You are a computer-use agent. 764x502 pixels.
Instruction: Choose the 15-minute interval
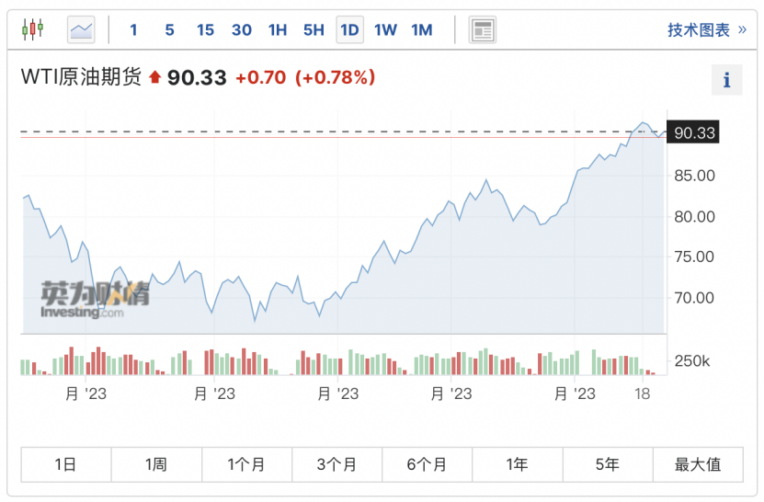205,29
